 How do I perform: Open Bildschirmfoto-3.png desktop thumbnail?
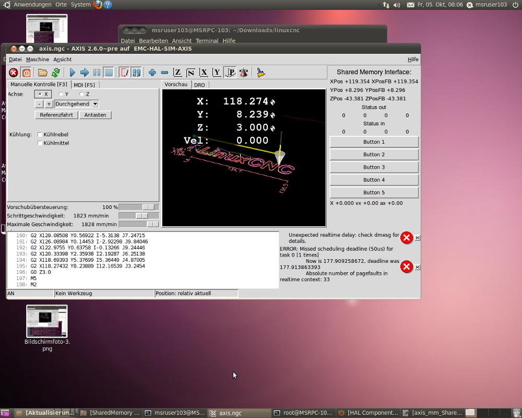click(x=47, y=321)
